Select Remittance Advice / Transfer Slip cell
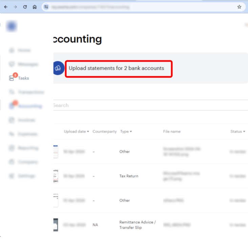The image size is (248, 250). pos(138,225)
